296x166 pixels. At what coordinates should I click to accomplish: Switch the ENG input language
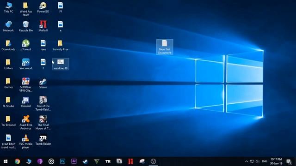[x=264, y=161]
